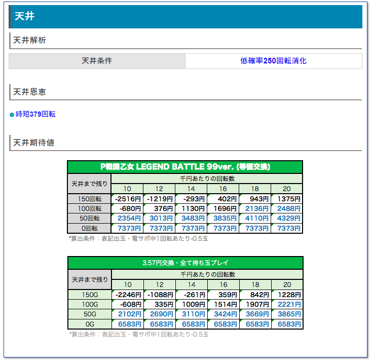Select the -2246円 cell in second table
Image resolution: width=373 pixels, height=361 pixels.
coord(128,295)
